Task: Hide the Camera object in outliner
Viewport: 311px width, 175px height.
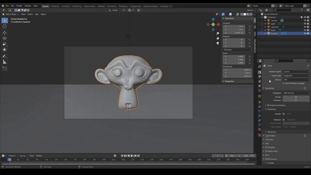Action: (x=305, y=20)
